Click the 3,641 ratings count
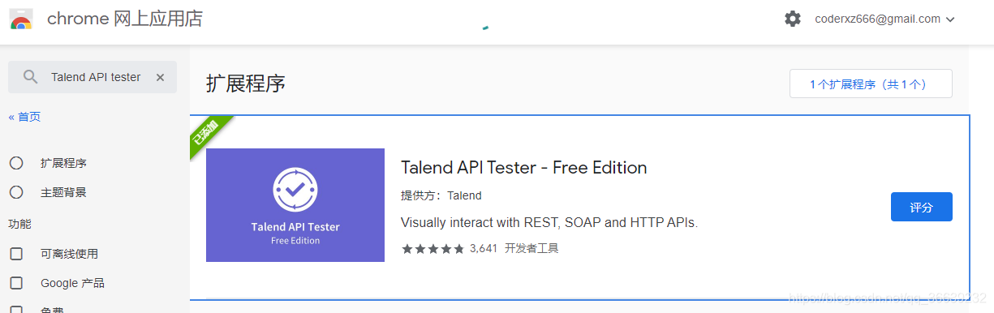Viewport: 994px width, 313px height. (483, 249)
